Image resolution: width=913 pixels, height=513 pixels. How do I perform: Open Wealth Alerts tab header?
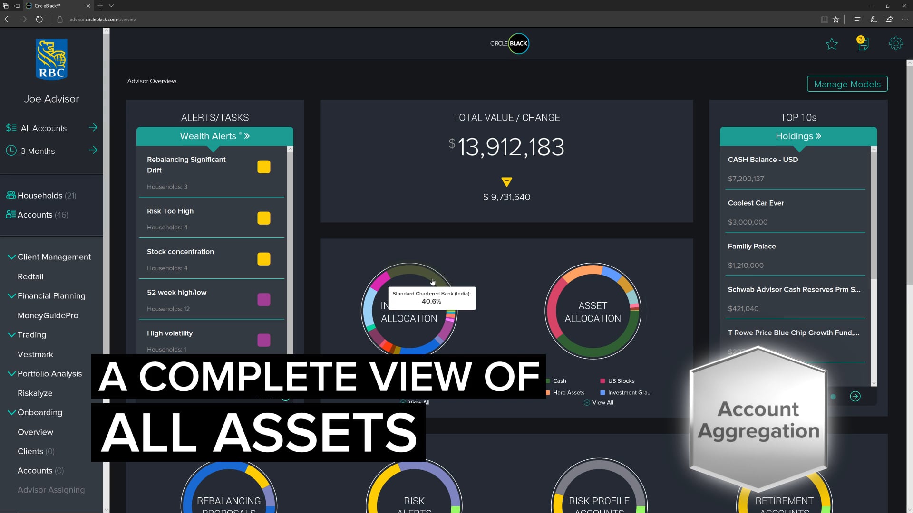[x=215, y=136]
